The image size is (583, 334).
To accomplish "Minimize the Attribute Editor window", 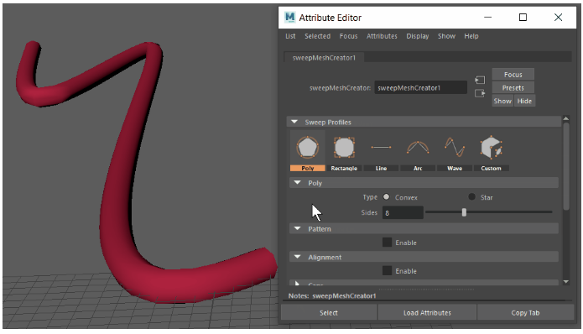I will 488,17.
